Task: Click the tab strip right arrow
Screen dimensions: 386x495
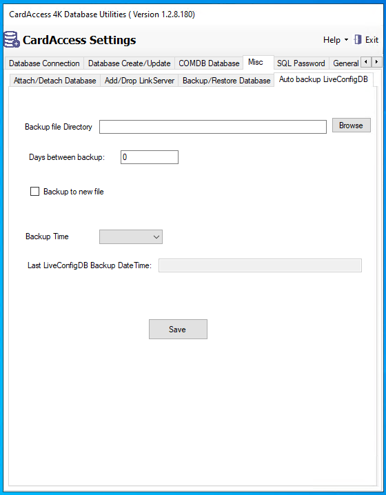Action: pos(376,62)
